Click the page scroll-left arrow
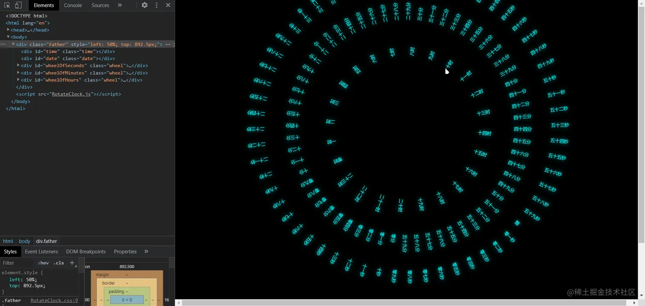The width and height of the screenshot is (645, 306). coord(179,303)
